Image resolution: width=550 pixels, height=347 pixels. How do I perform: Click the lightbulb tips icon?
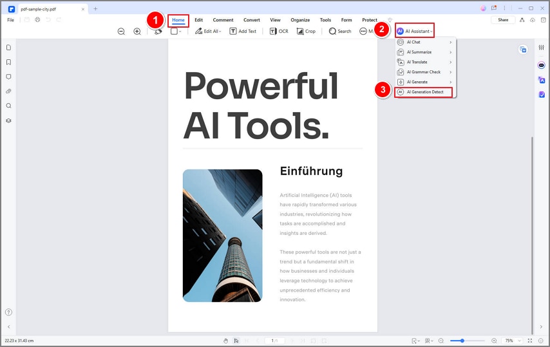point(390,20)
